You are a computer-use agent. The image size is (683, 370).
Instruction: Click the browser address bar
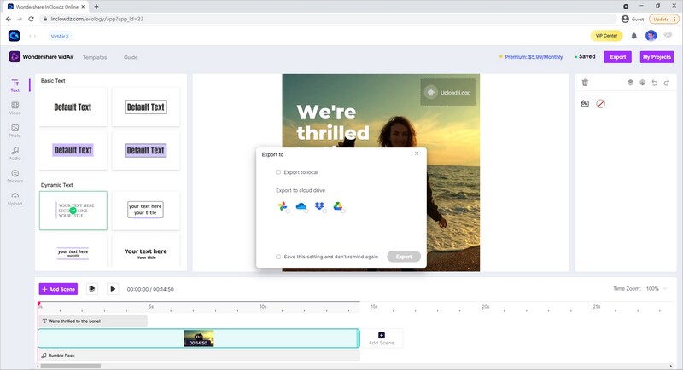pos(328,19)
